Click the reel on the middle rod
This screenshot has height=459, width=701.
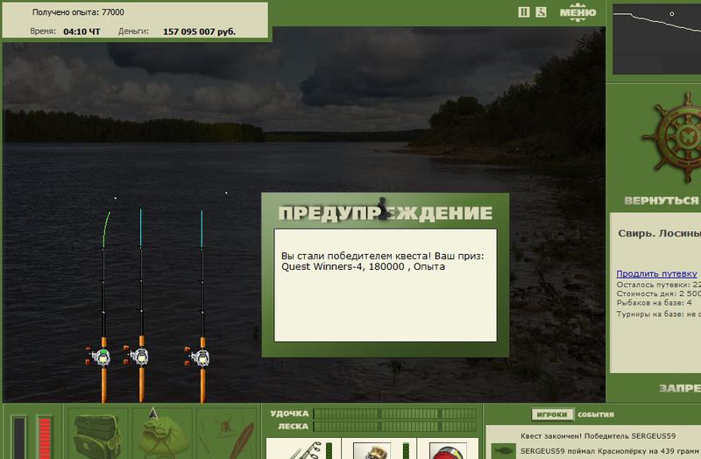click(x=137, y=356)
